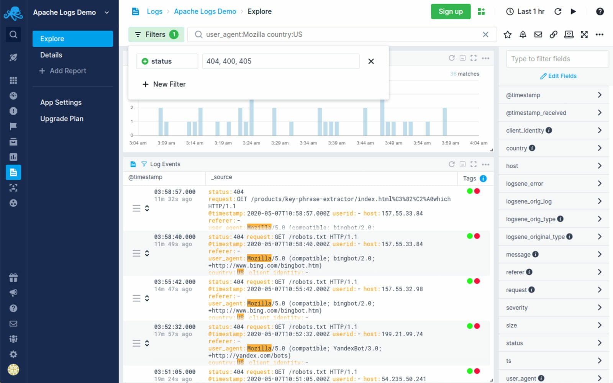Click the Tags info icon

(x=483, y=178)
